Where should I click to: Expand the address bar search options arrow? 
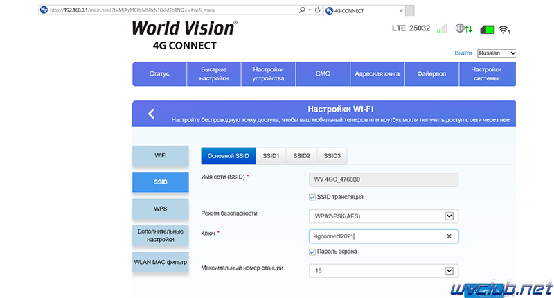coord(310,10)
